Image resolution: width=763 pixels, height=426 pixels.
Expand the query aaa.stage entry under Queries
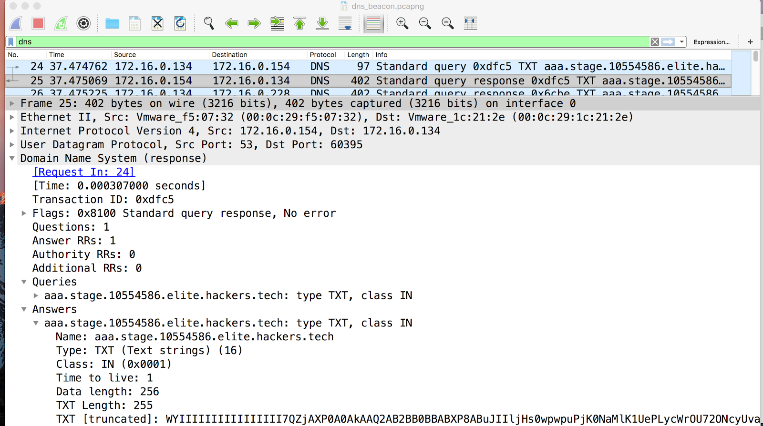[x=36, y=296]
